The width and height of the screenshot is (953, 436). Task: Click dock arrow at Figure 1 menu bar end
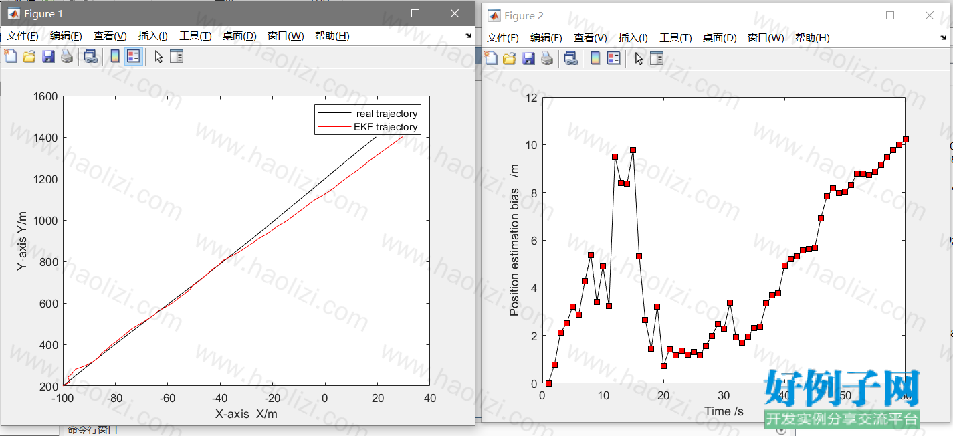(x=467, y=36)
